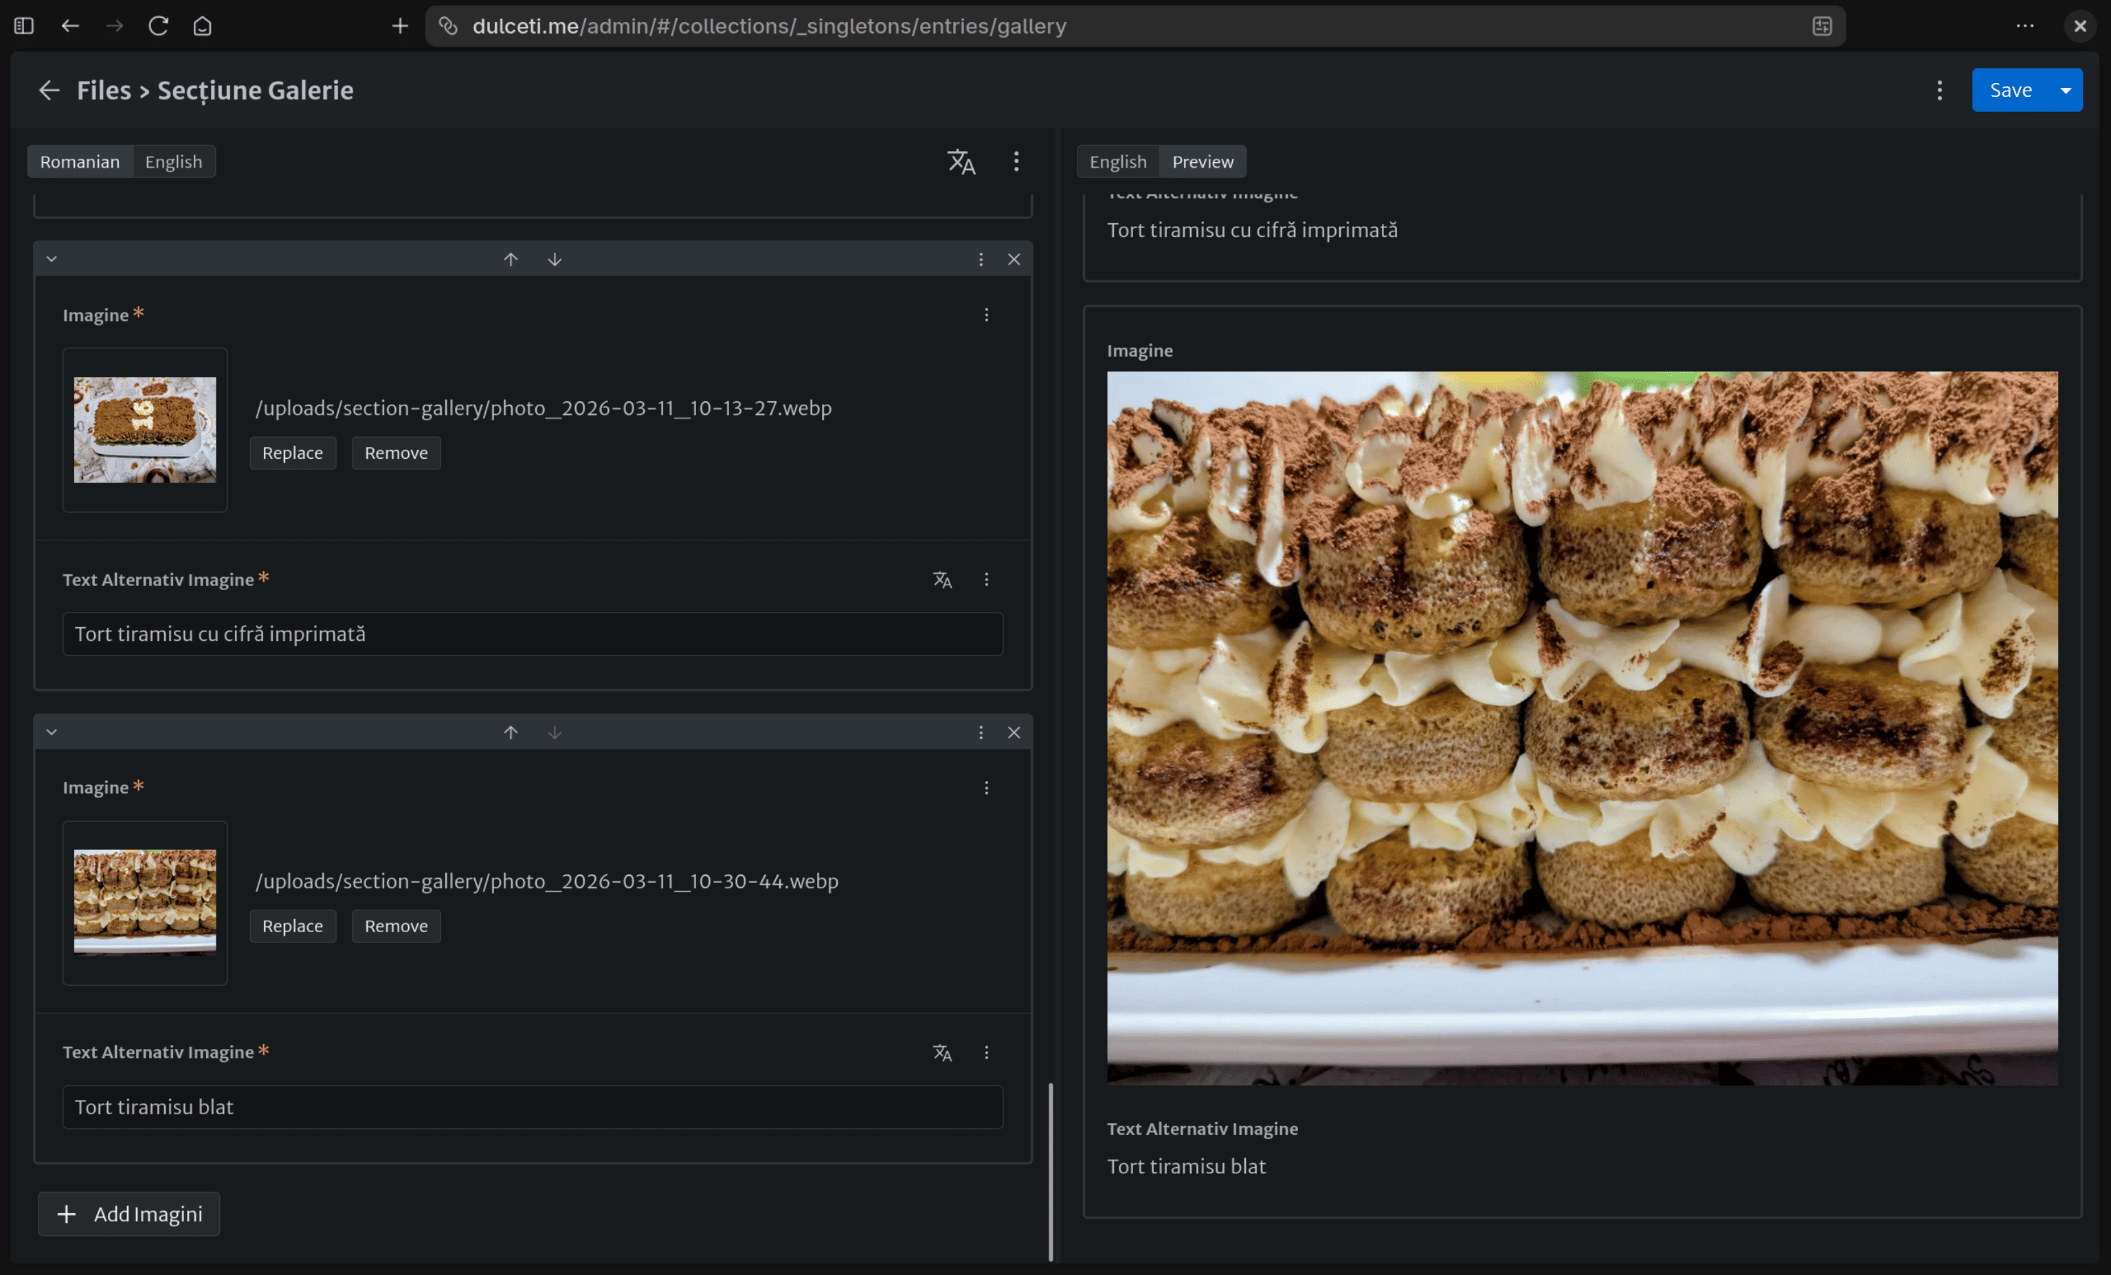
Task: Click translate icon for 'Tort tiramisu blat' field
Action: [x=941, y=1052]
